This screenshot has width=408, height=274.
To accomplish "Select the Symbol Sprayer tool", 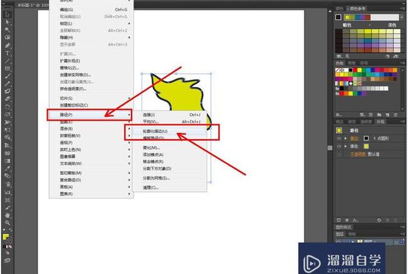I will [x=7, y=184].
